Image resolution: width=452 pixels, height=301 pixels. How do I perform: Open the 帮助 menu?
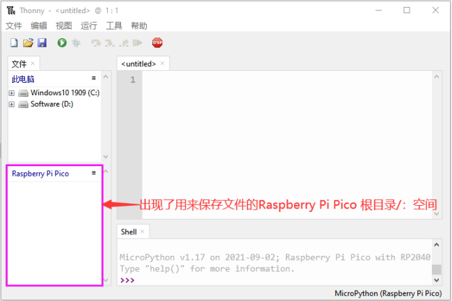(139, 26)
